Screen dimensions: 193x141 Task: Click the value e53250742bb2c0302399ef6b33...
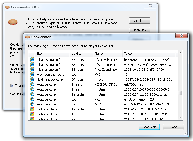[148, 104]
